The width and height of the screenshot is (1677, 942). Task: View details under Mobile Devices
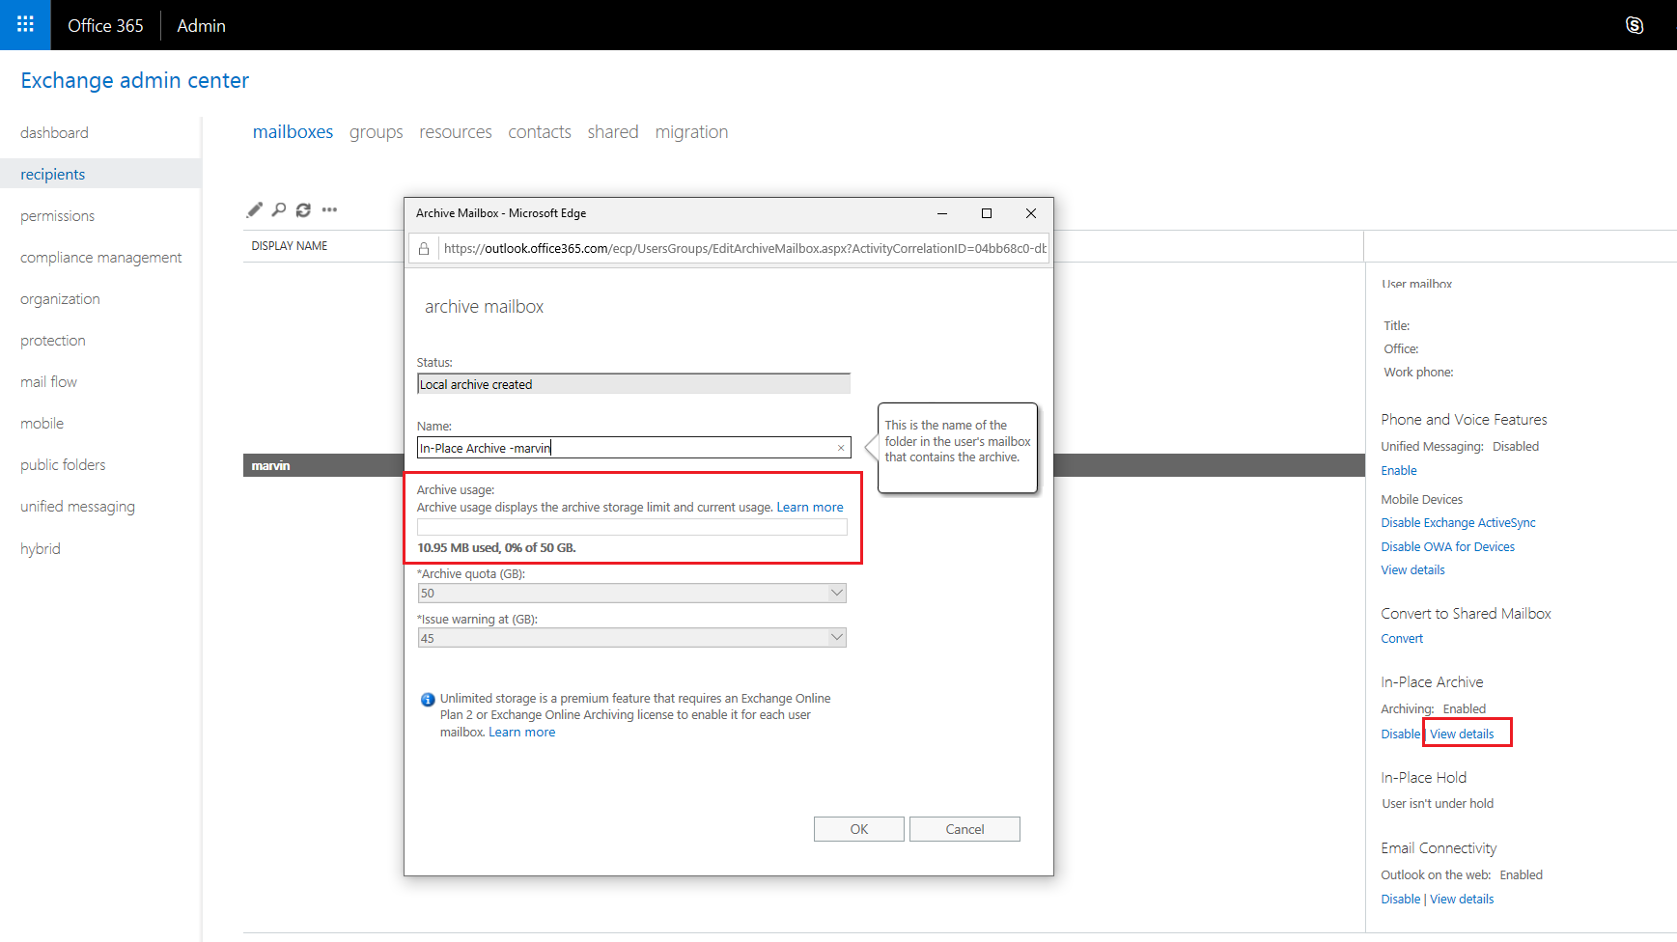[x=1412, y=570]
